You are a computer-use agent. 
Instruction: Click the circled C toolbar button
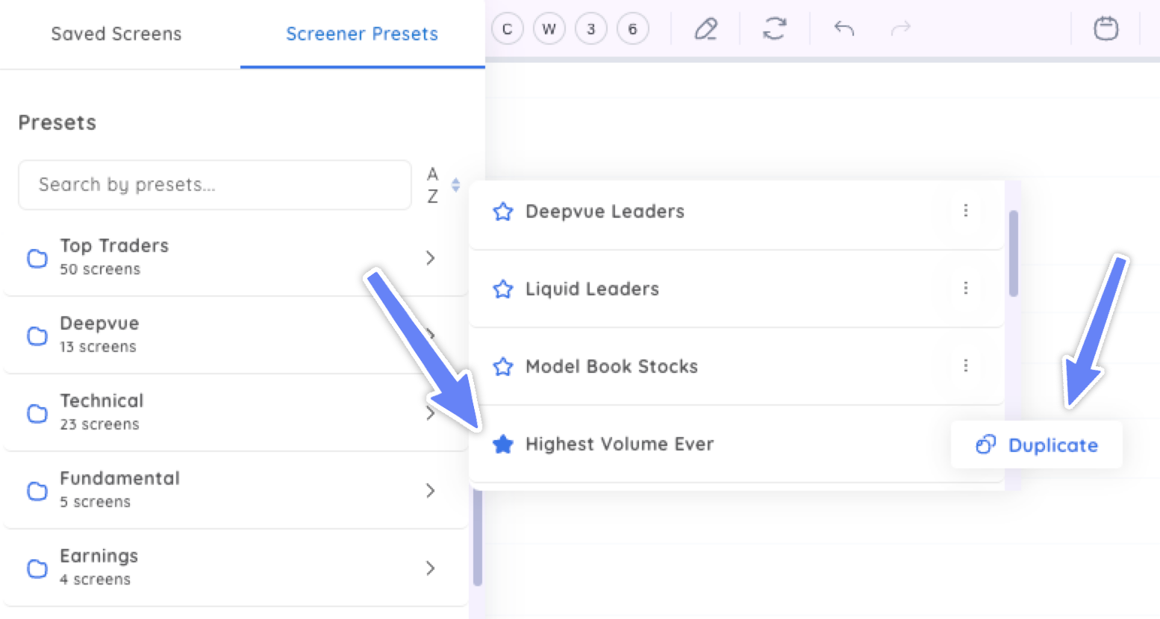point(508,29)
